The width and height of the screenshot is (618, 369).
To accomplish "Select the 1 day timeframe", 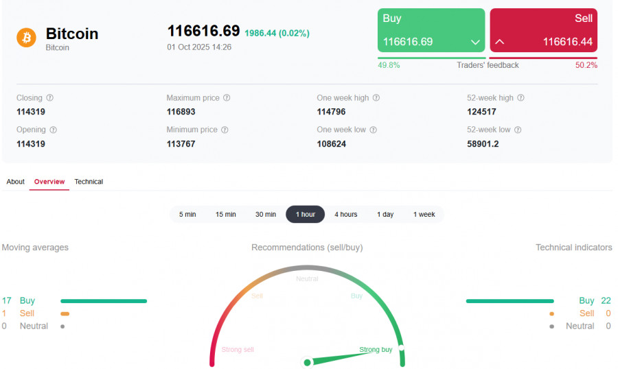I will 385,214.
